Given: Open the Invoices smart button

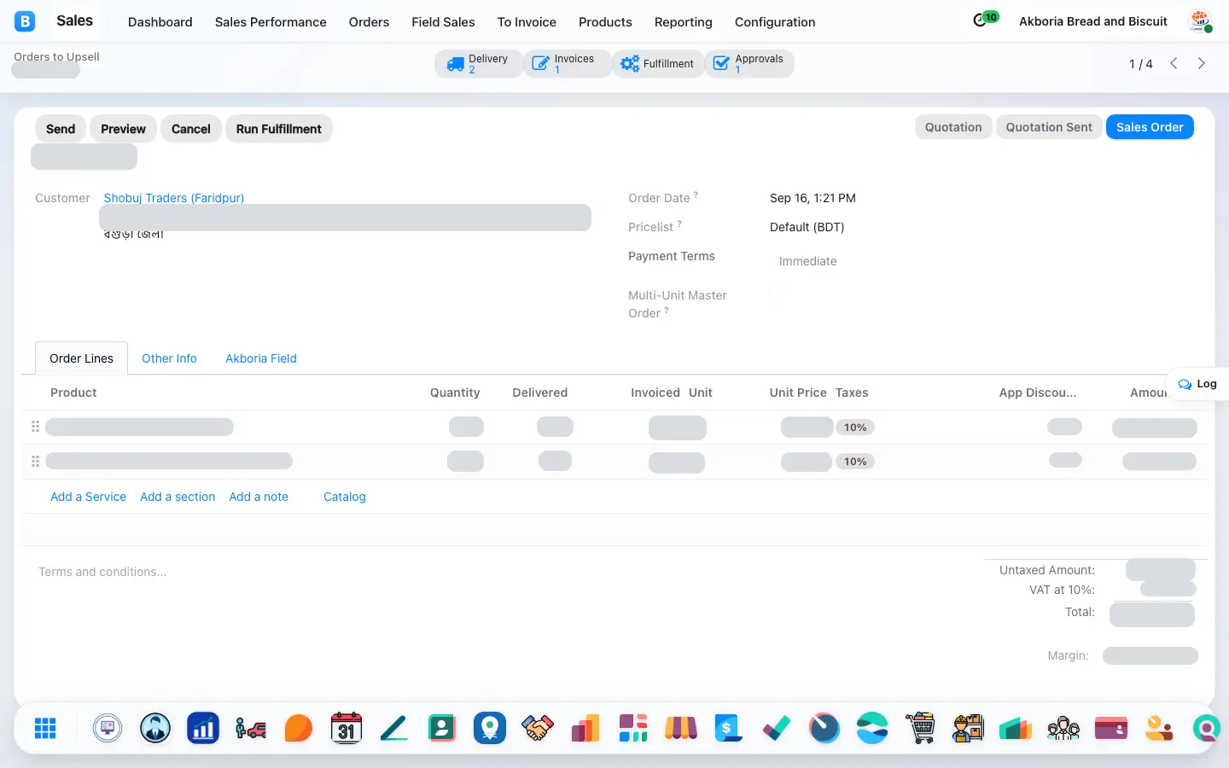Looking at the screenshot, I should (x=567, y=64).
